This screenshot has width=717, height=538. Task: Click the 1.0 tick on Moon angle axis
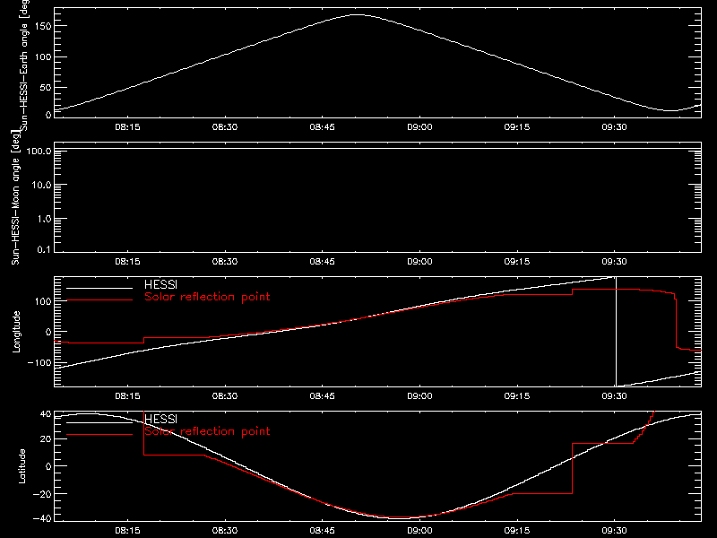[x=44, y=219]
